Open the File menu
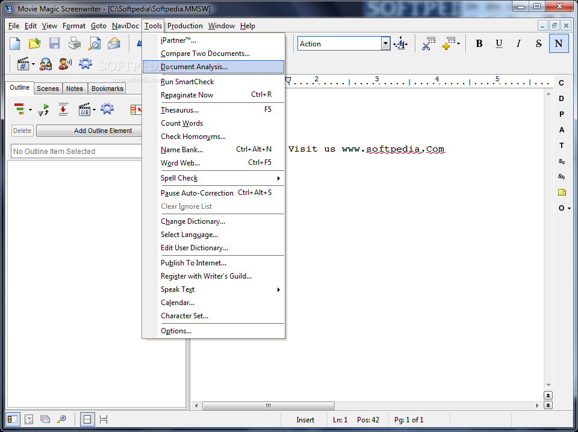The height and width of the screenshot is (432, 578). 14,26
